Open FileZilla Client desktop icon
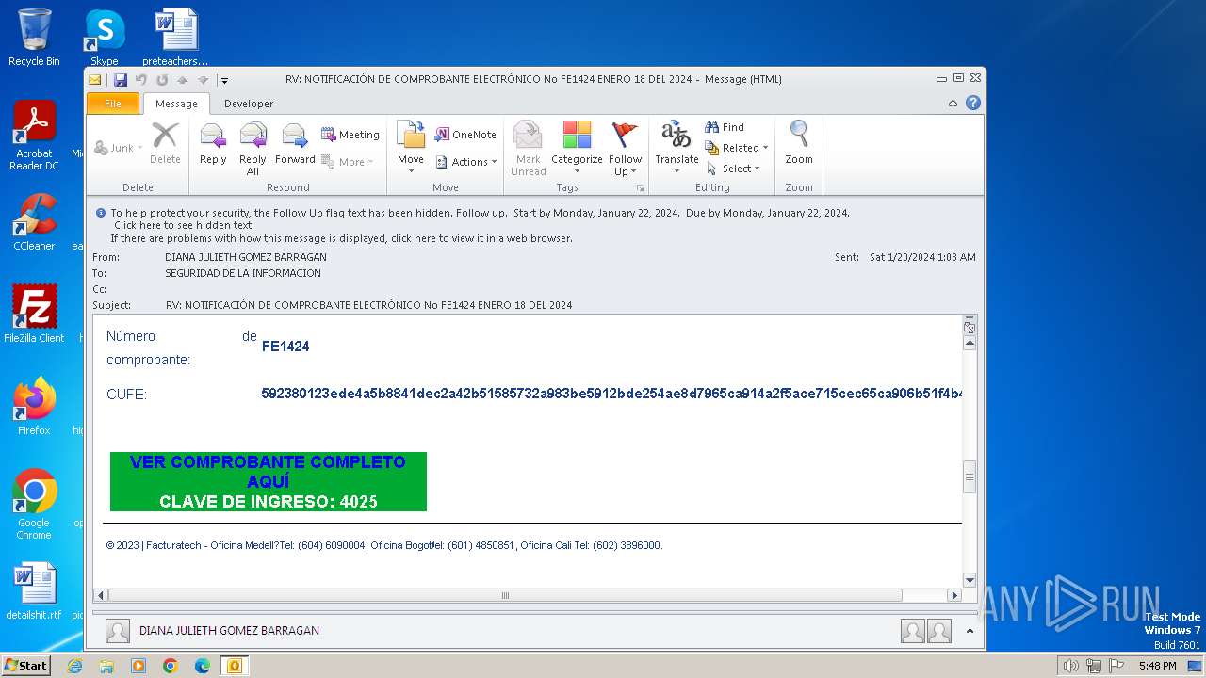Image resolution: width=1206 pixels, height=678 pixels. (x=34, y=314)
